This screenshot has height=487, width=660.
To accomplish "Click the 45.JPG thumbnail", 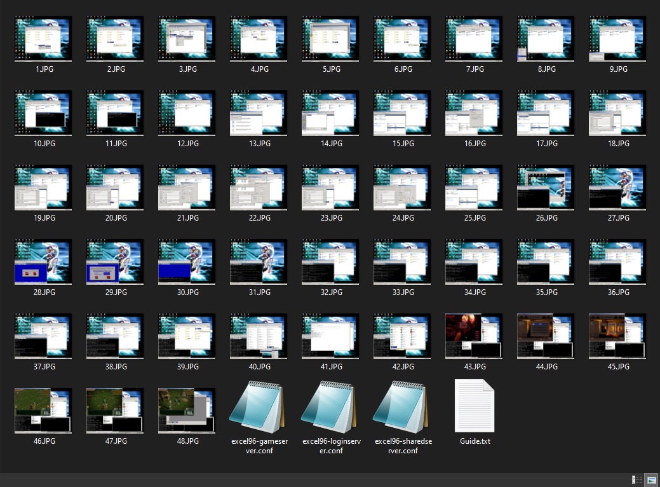I will click(618, 336).
